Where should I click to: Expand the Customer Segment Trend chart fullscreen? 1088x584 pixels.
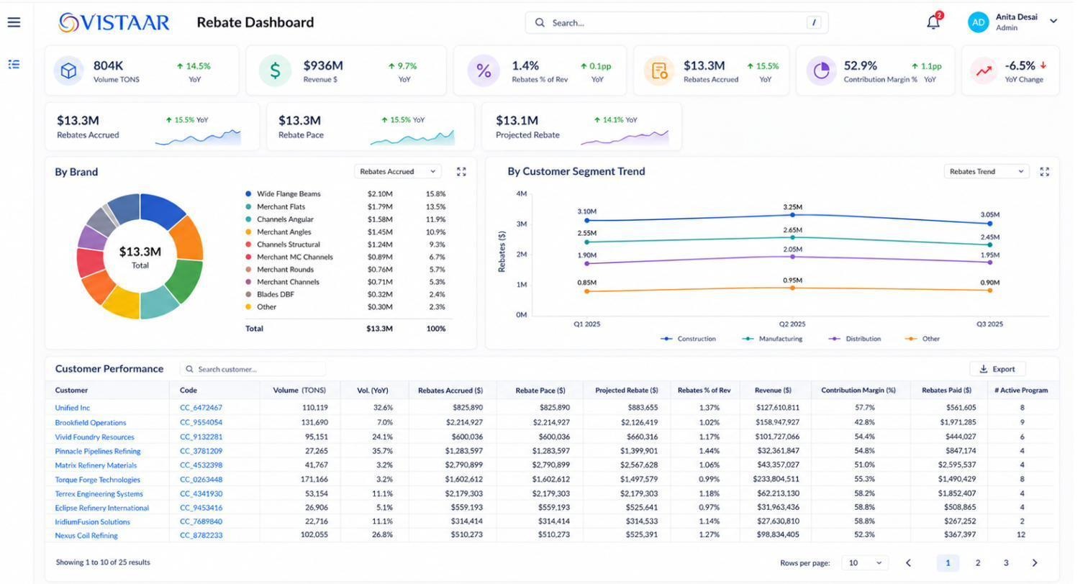[1045, 172]
